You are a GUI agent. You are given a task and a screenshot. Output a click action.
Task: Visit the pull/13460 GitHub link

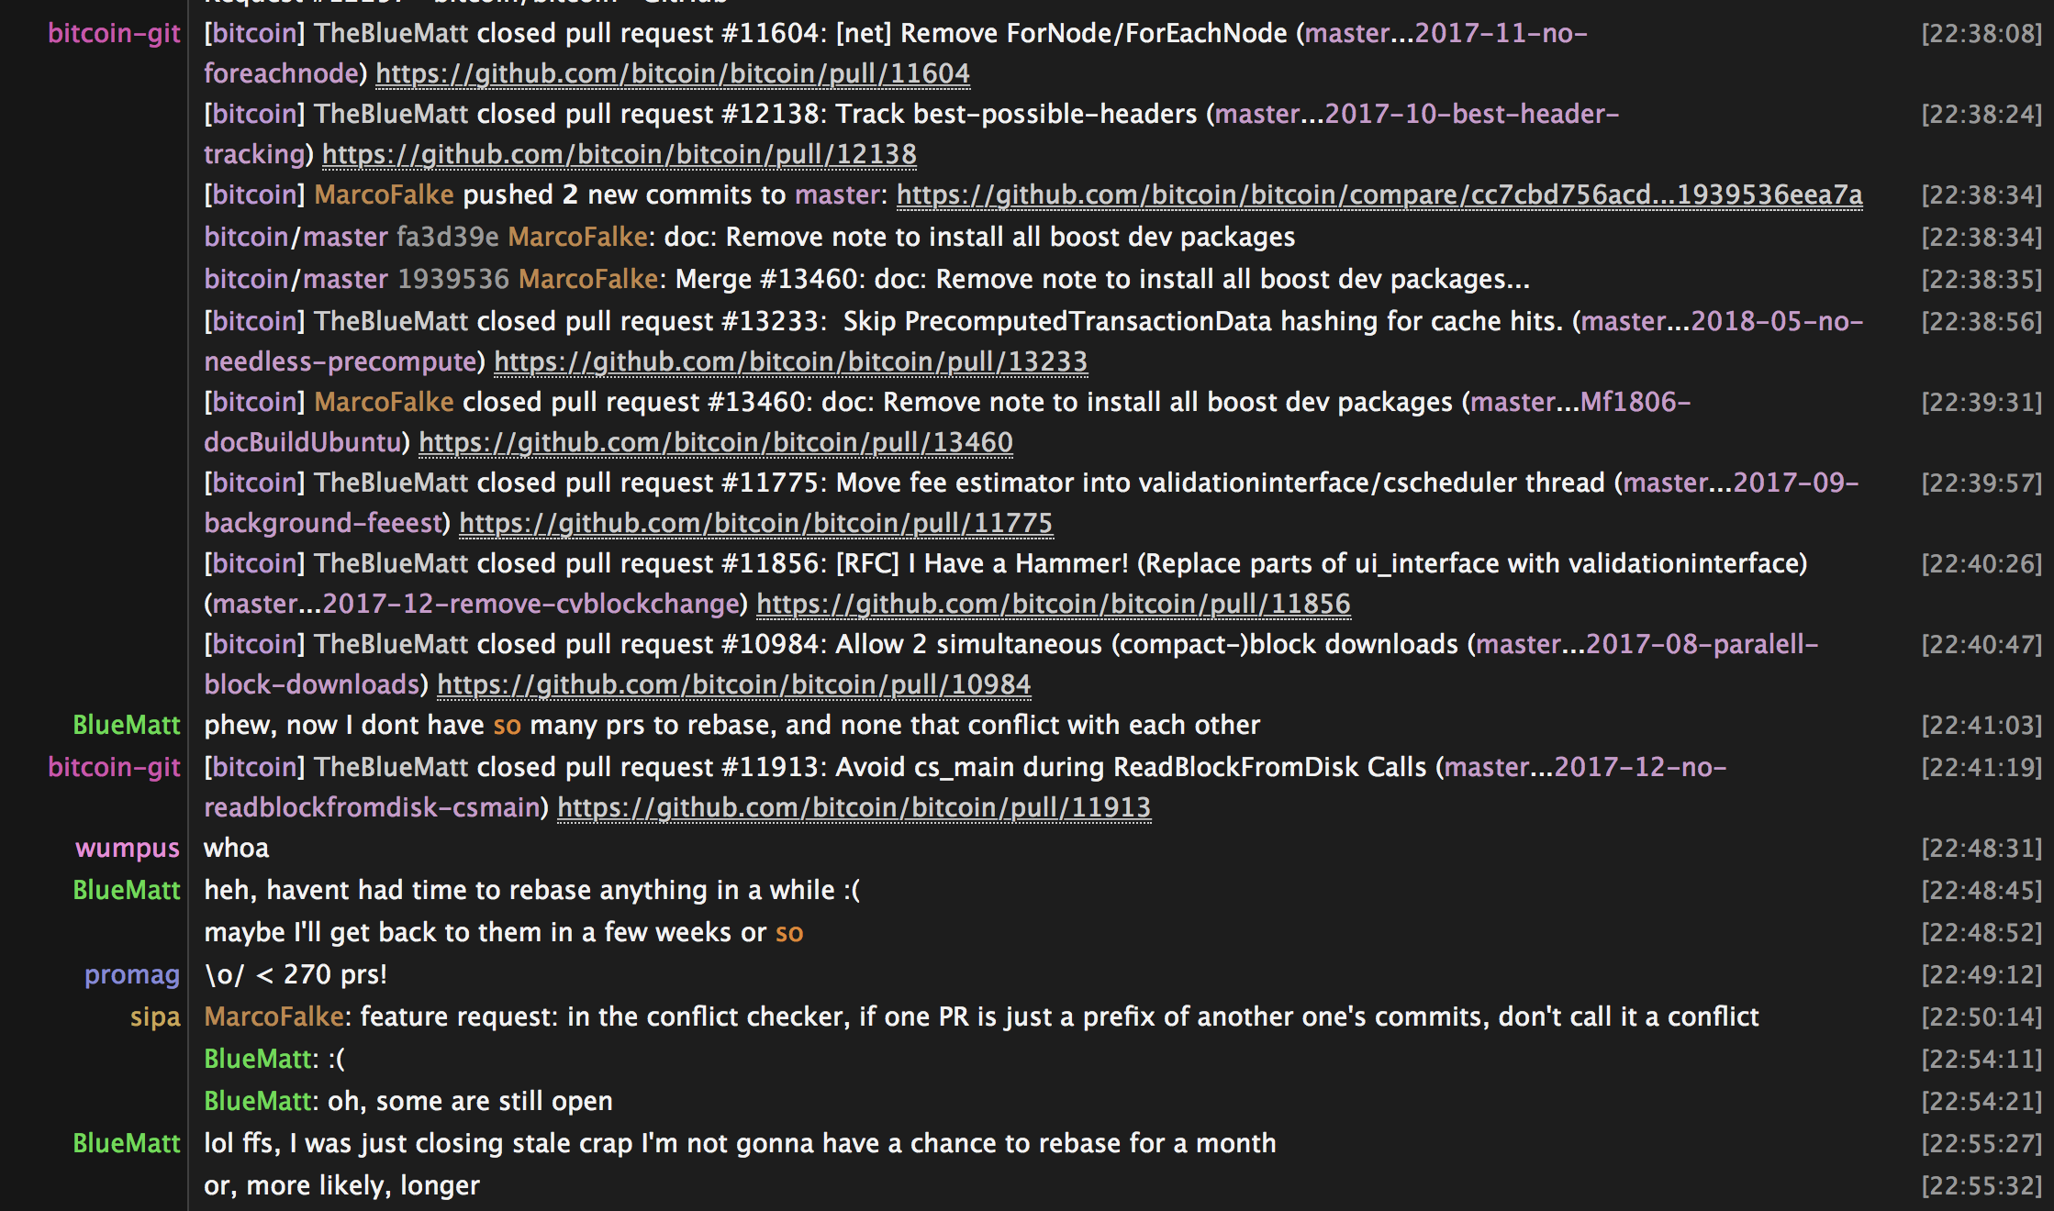(716, 442)
